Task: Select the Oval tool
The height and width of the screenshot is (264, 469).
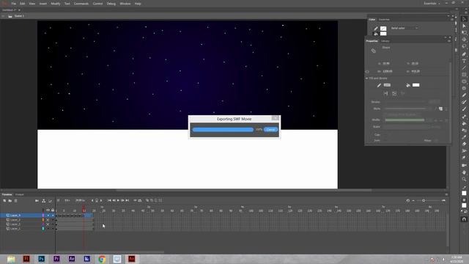Action: [464, 81]
